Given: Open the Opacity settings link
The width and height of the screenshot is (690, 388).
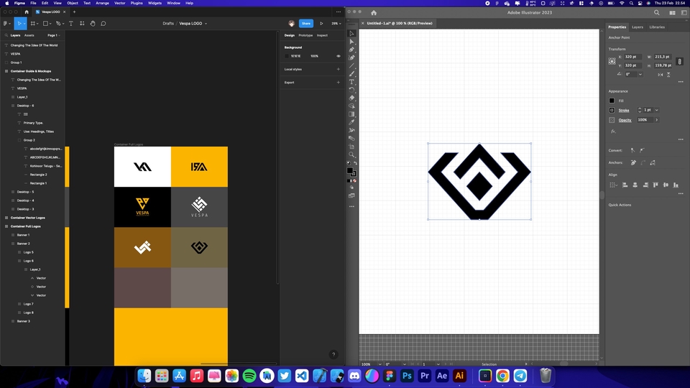Looking at the screenshot, I should click(x=625, y=120).
